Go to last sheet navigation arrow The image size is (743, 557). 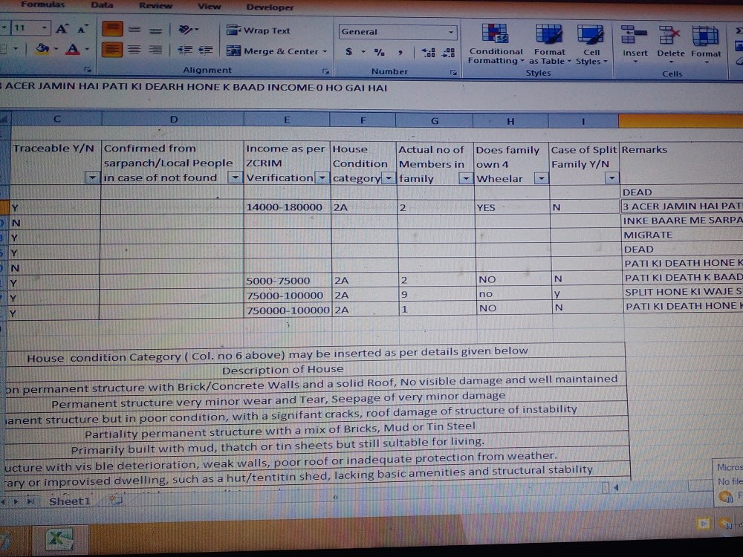30,501
